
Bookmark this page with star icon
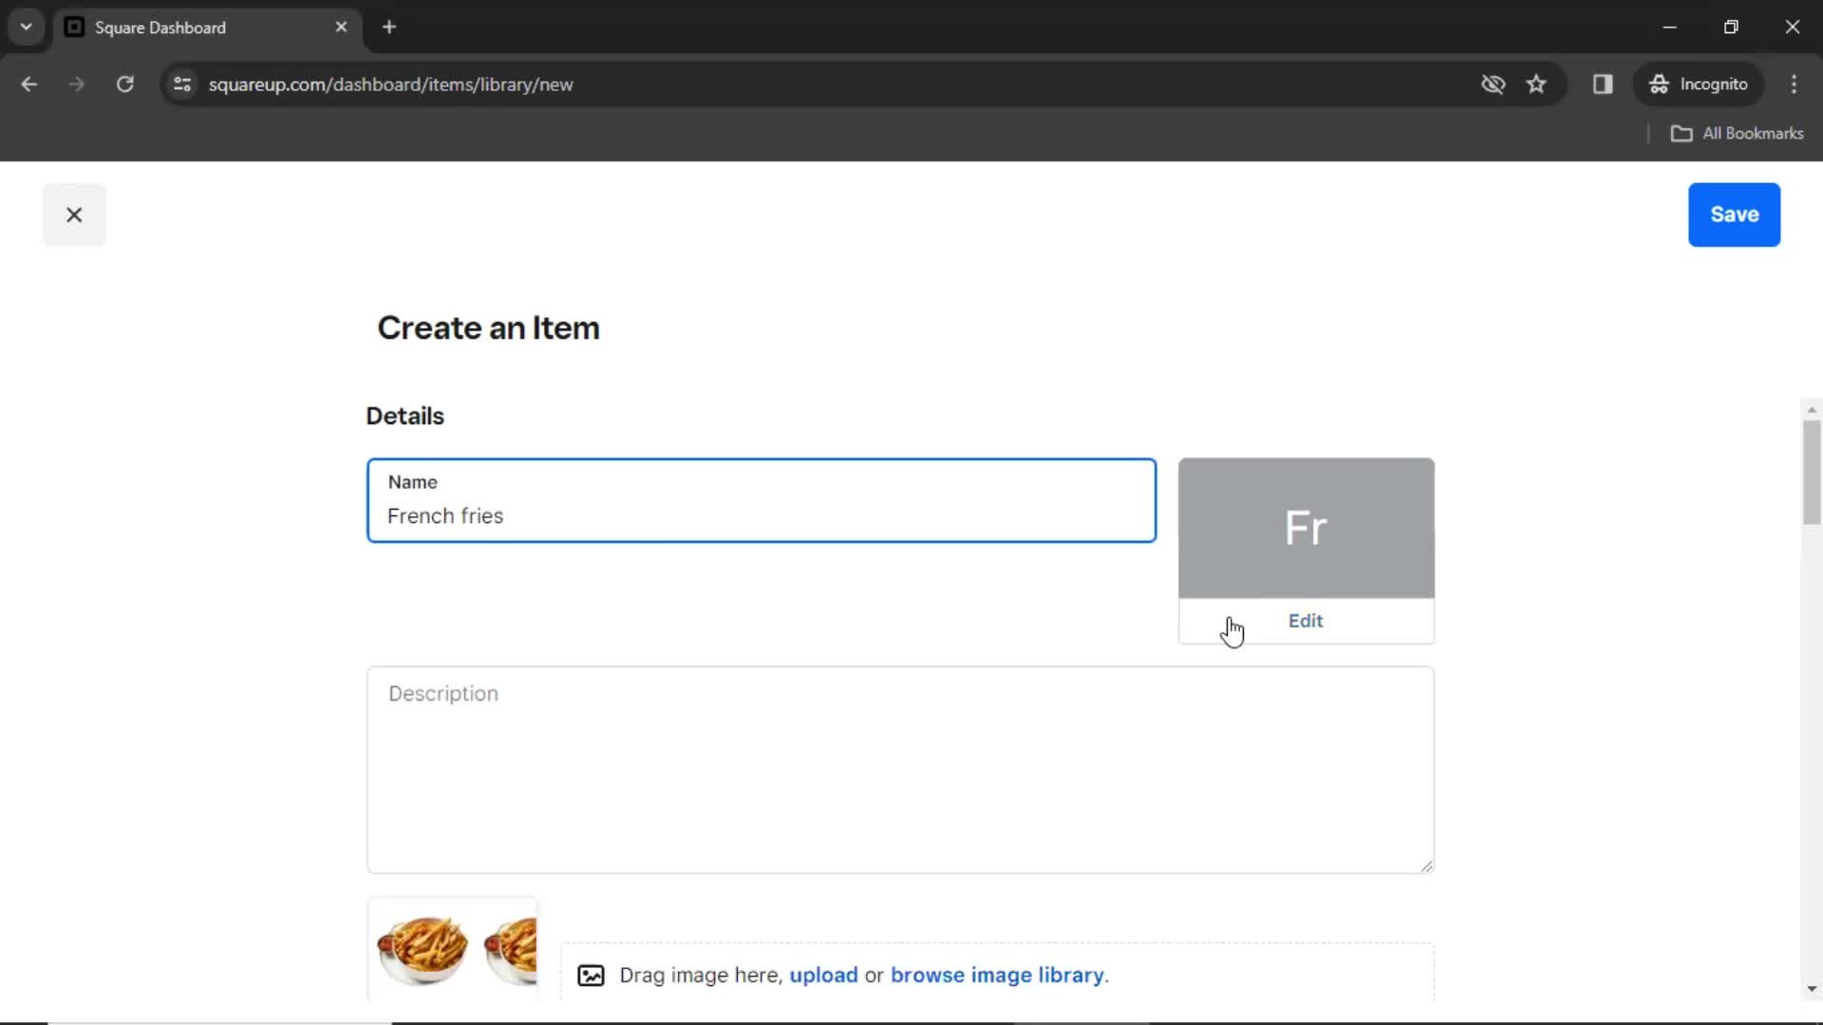1536,84
